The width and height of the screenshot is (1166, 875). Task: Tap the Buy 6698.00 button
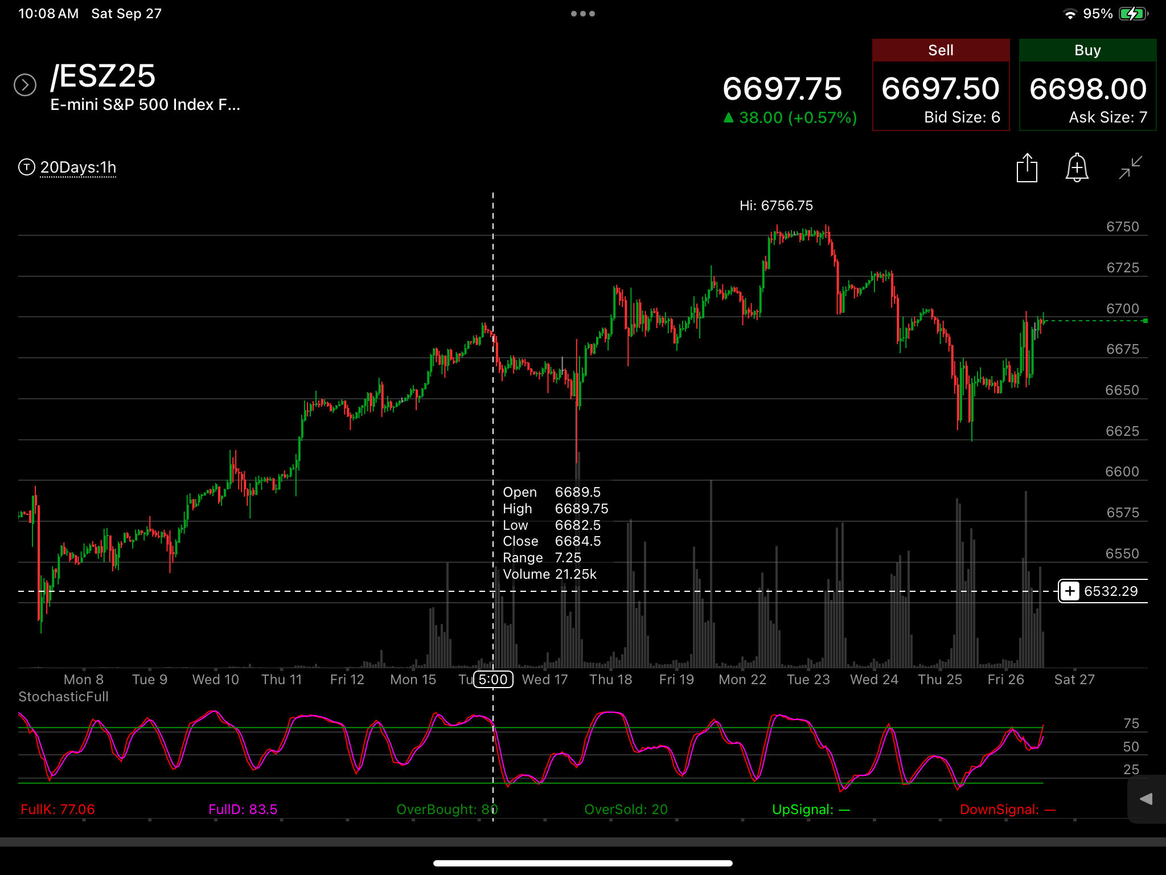point(1087,85)
